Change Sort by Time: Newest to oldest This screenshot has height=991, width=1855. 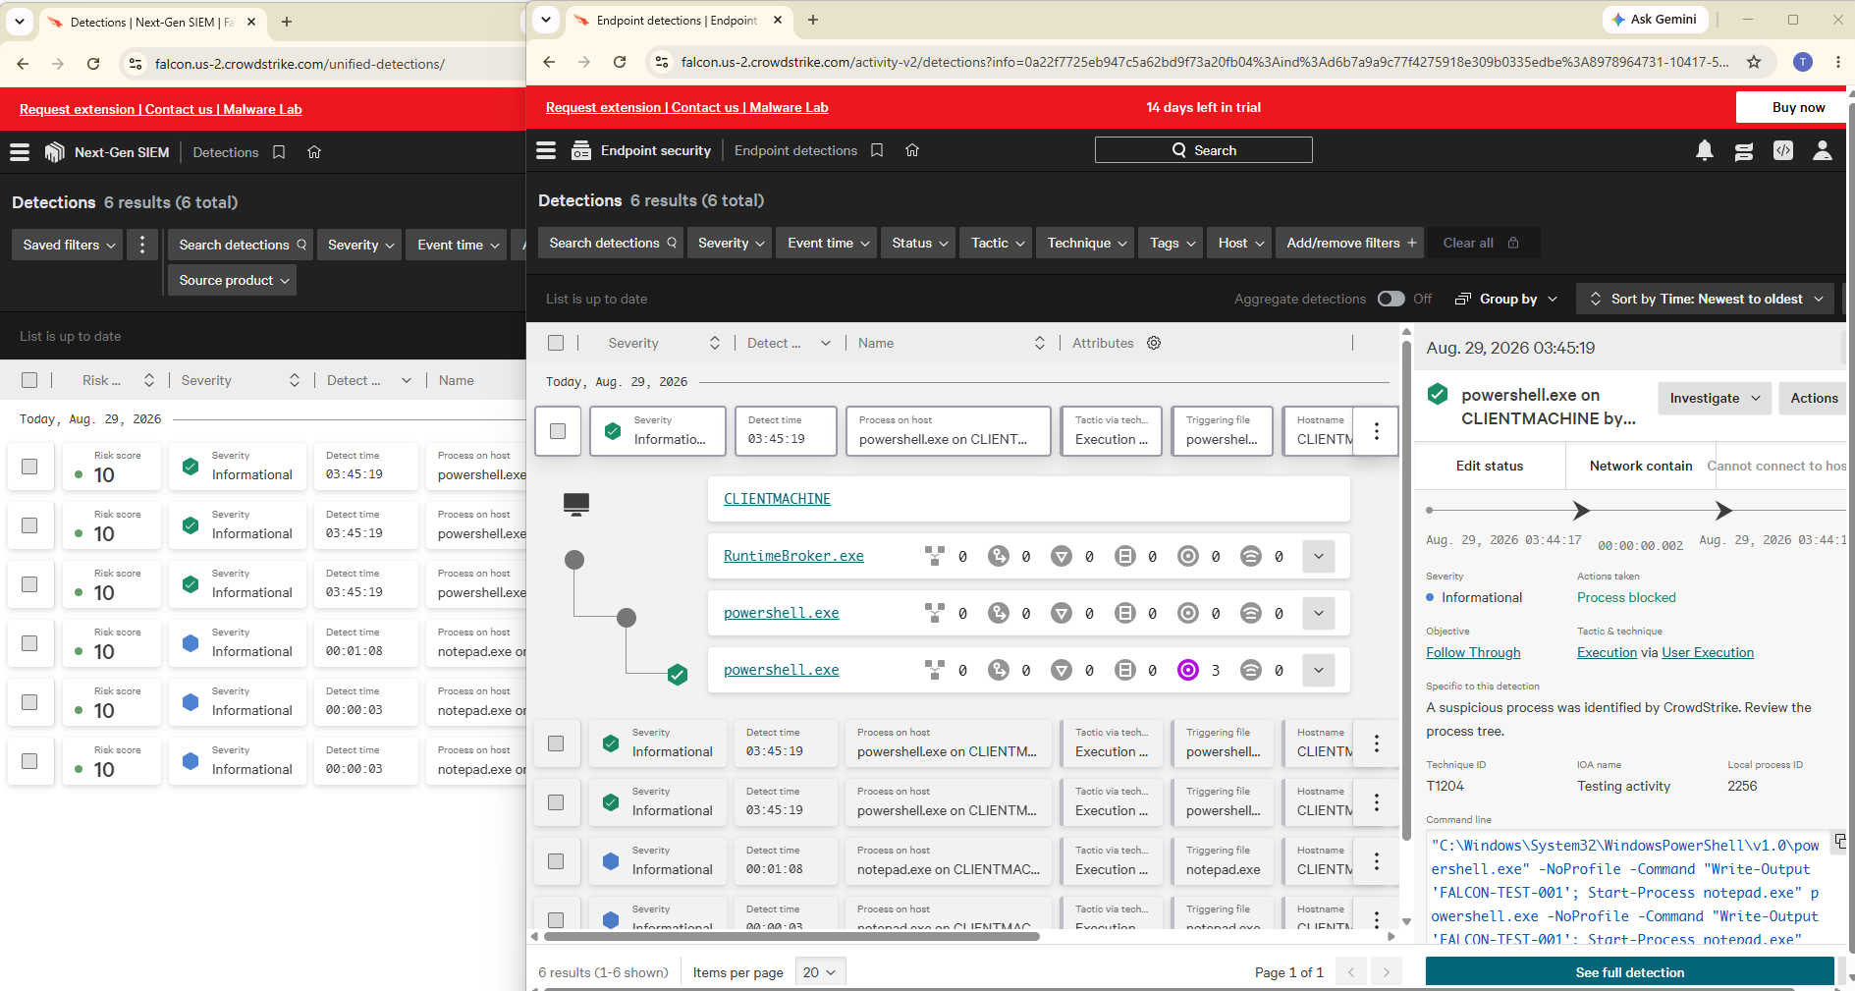[x=1706, y=299]
